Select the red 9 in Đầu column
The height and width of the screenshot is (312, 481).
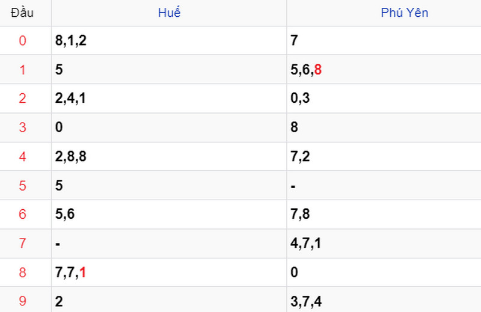[x=22, y=301]
